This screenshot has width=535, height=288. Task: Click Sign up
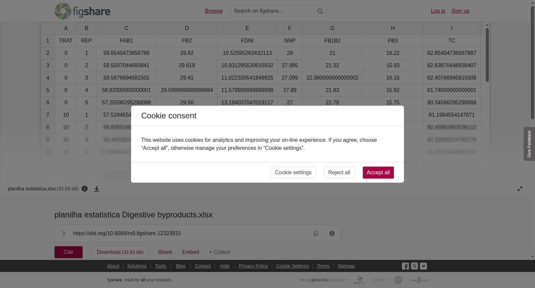tap(460, 11)
